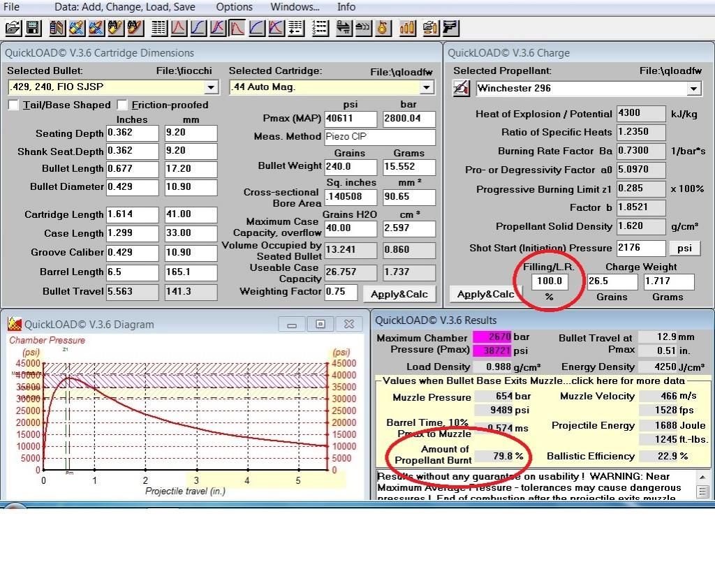This screenshot has width=715, height=576.
Task: Click the numbered list toolbar icon
Action: point(320,28)
